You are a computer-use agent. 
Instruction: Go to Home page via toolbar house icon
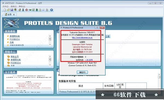(x=20, y=10)
